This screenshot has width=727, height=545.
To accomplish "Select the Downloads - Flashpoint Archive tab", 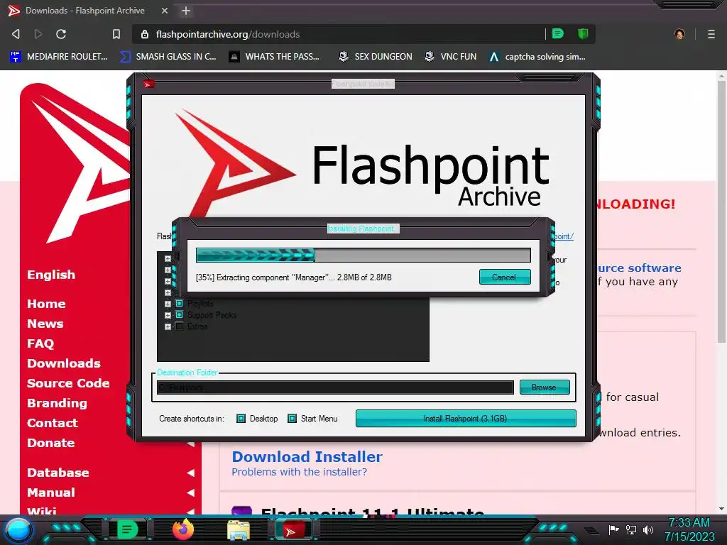I will coord(86,11).
